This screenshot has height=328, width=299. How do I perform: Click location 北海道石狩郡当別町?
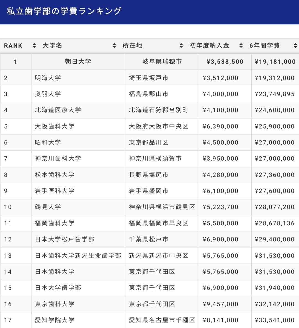pos(159,110)
